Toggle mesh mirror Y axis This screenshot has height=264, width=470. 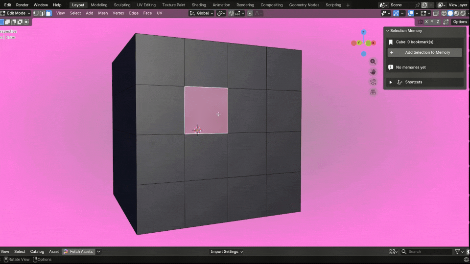pyautogui.click(x=432, y=22)
